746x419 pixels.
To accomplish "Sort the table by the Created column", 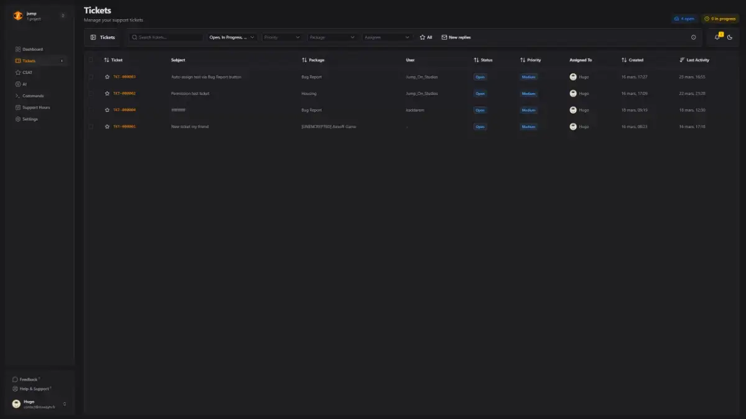I will 632,60.
